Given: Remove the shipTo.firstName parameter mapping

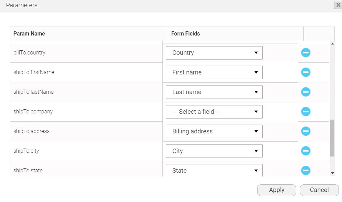Looking at the screenshot, I should click(305, 72).
